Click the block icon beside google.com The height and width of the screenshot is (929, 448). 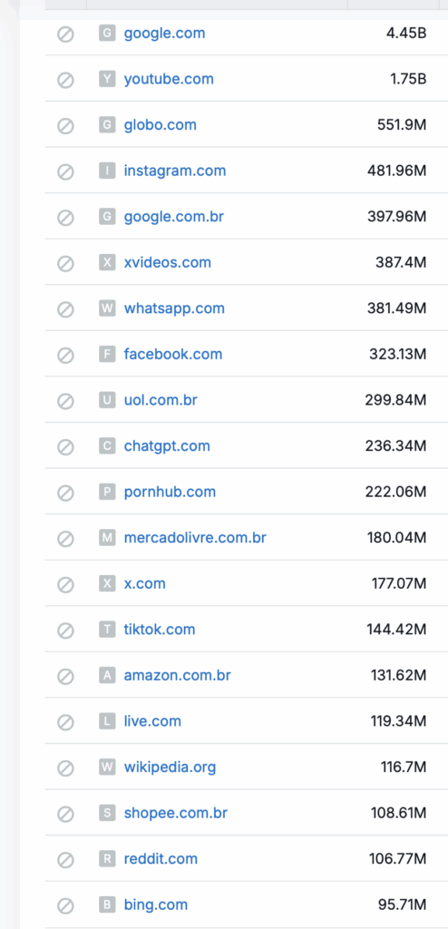(65, 34)
